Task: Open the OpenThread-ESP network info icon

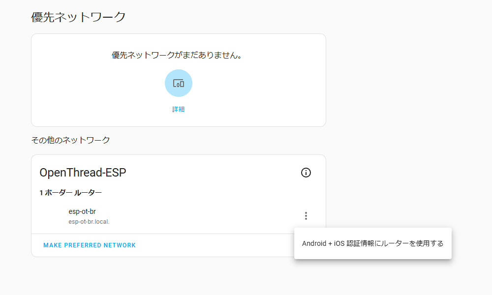Action: tap(306, 173)
